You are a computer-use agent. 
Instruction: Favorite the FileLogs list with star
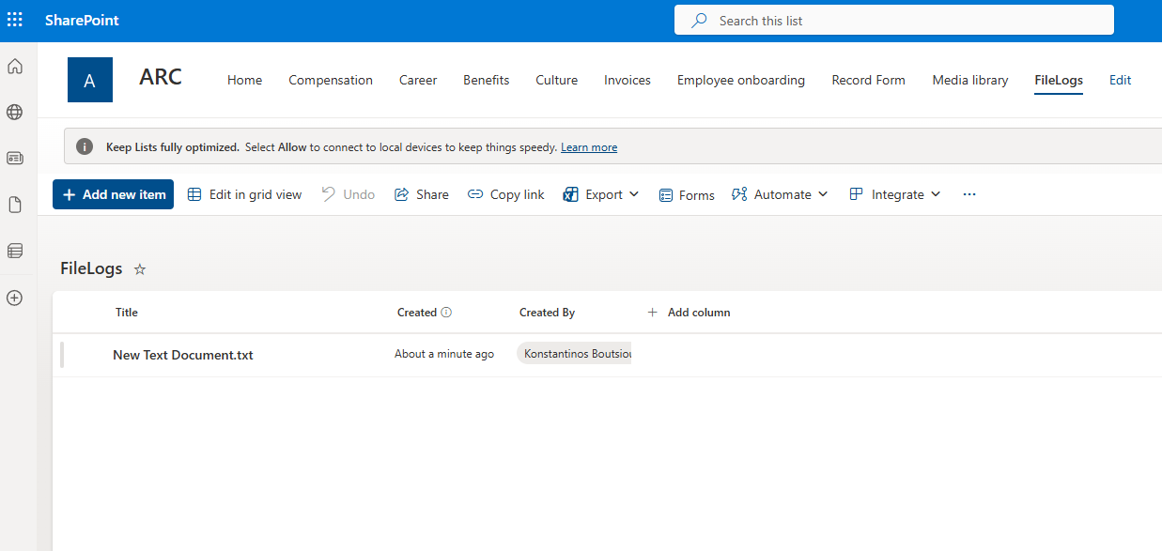click(140, 269)
